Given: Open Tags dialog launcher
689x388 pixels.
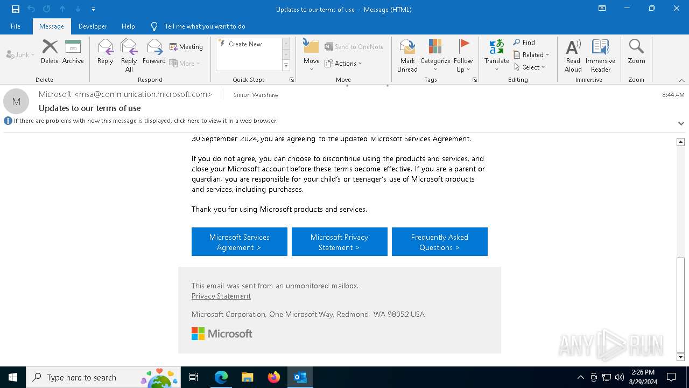Looking at the screenshot, I should pos(475,80).
